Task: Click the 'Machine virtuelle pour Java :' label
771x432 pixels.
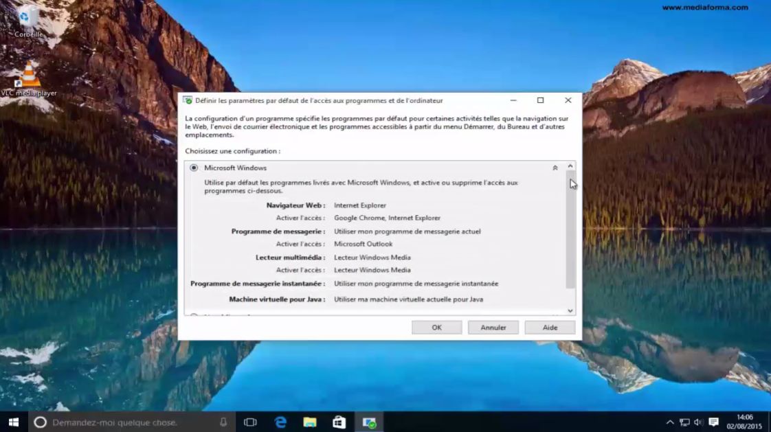Action: coord(277,299)
